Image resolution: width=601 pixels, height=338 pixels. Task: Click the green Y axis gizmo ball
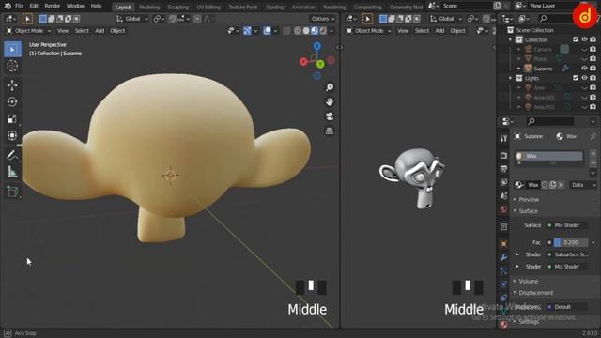coord(320,64)
